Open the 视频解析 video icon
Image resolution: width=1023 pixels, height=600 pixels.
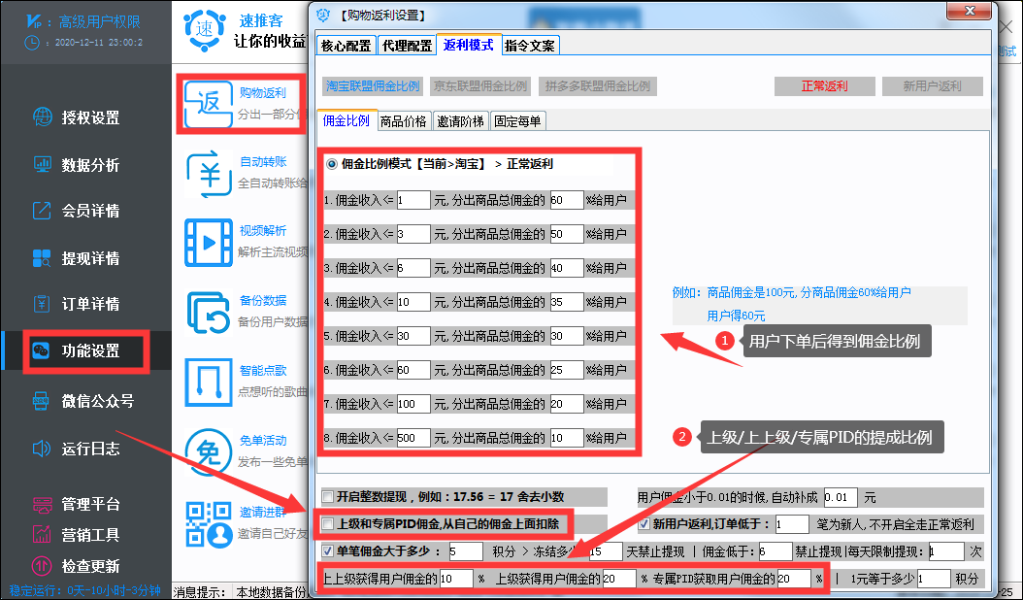click(208, 242)
